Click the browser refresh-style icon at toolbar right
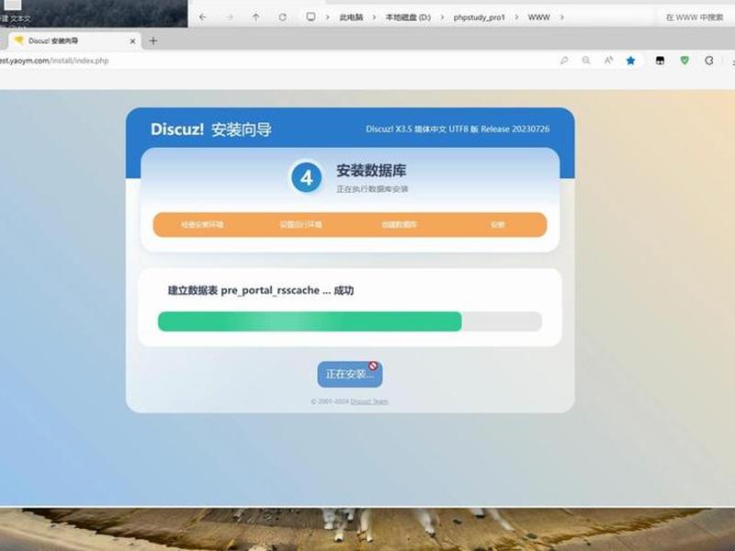 click(x=709, y=61)
